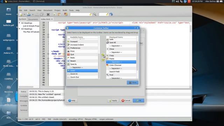Open the View menu

click(39, 10)
